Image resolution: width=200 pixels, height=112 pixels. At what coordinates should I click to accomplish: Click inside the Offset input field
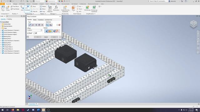click(x=34, y=30)
